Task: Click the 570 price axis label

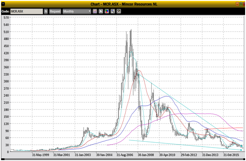Action: [6, 17]
